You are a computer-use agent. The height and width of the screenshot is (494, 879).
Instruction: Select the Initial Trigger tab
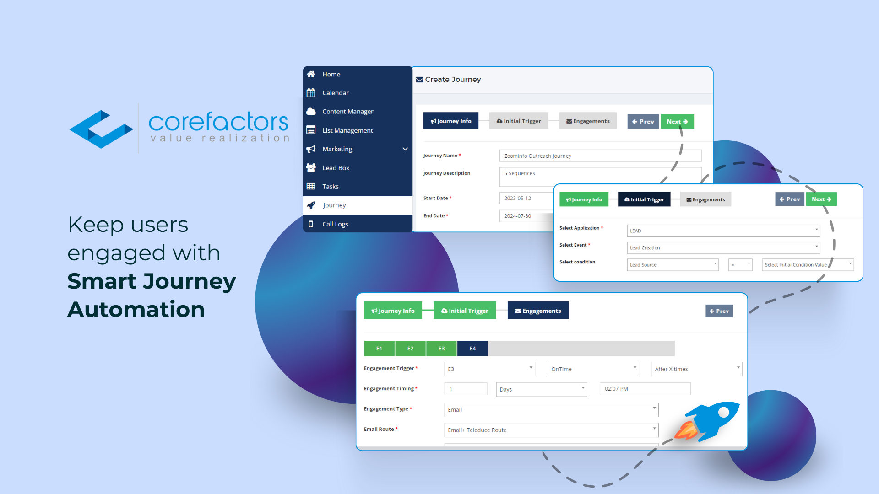tap(521, 121)
